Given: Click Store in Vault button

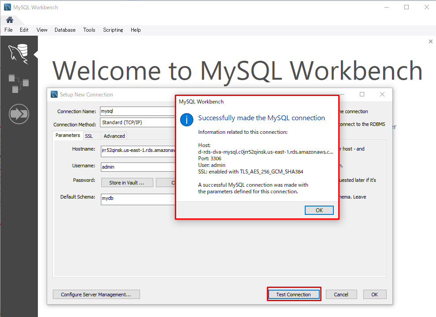Looking at the screenshot, I should (x=127, y=183).
